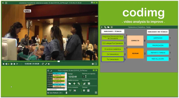Tag Dx acidosis metabólica event
This screenshot has width=179, height=98.
pyautogui.click(x=113, y=49)
